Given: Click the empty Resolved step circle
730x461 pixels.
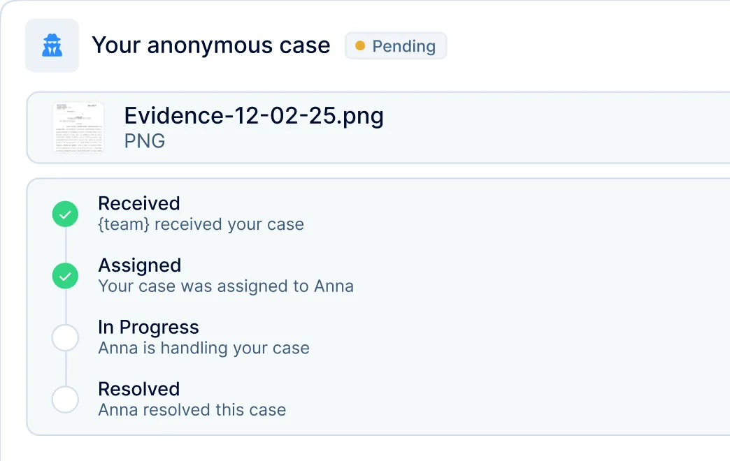Looking at the screenshot, I should (65, 400).
